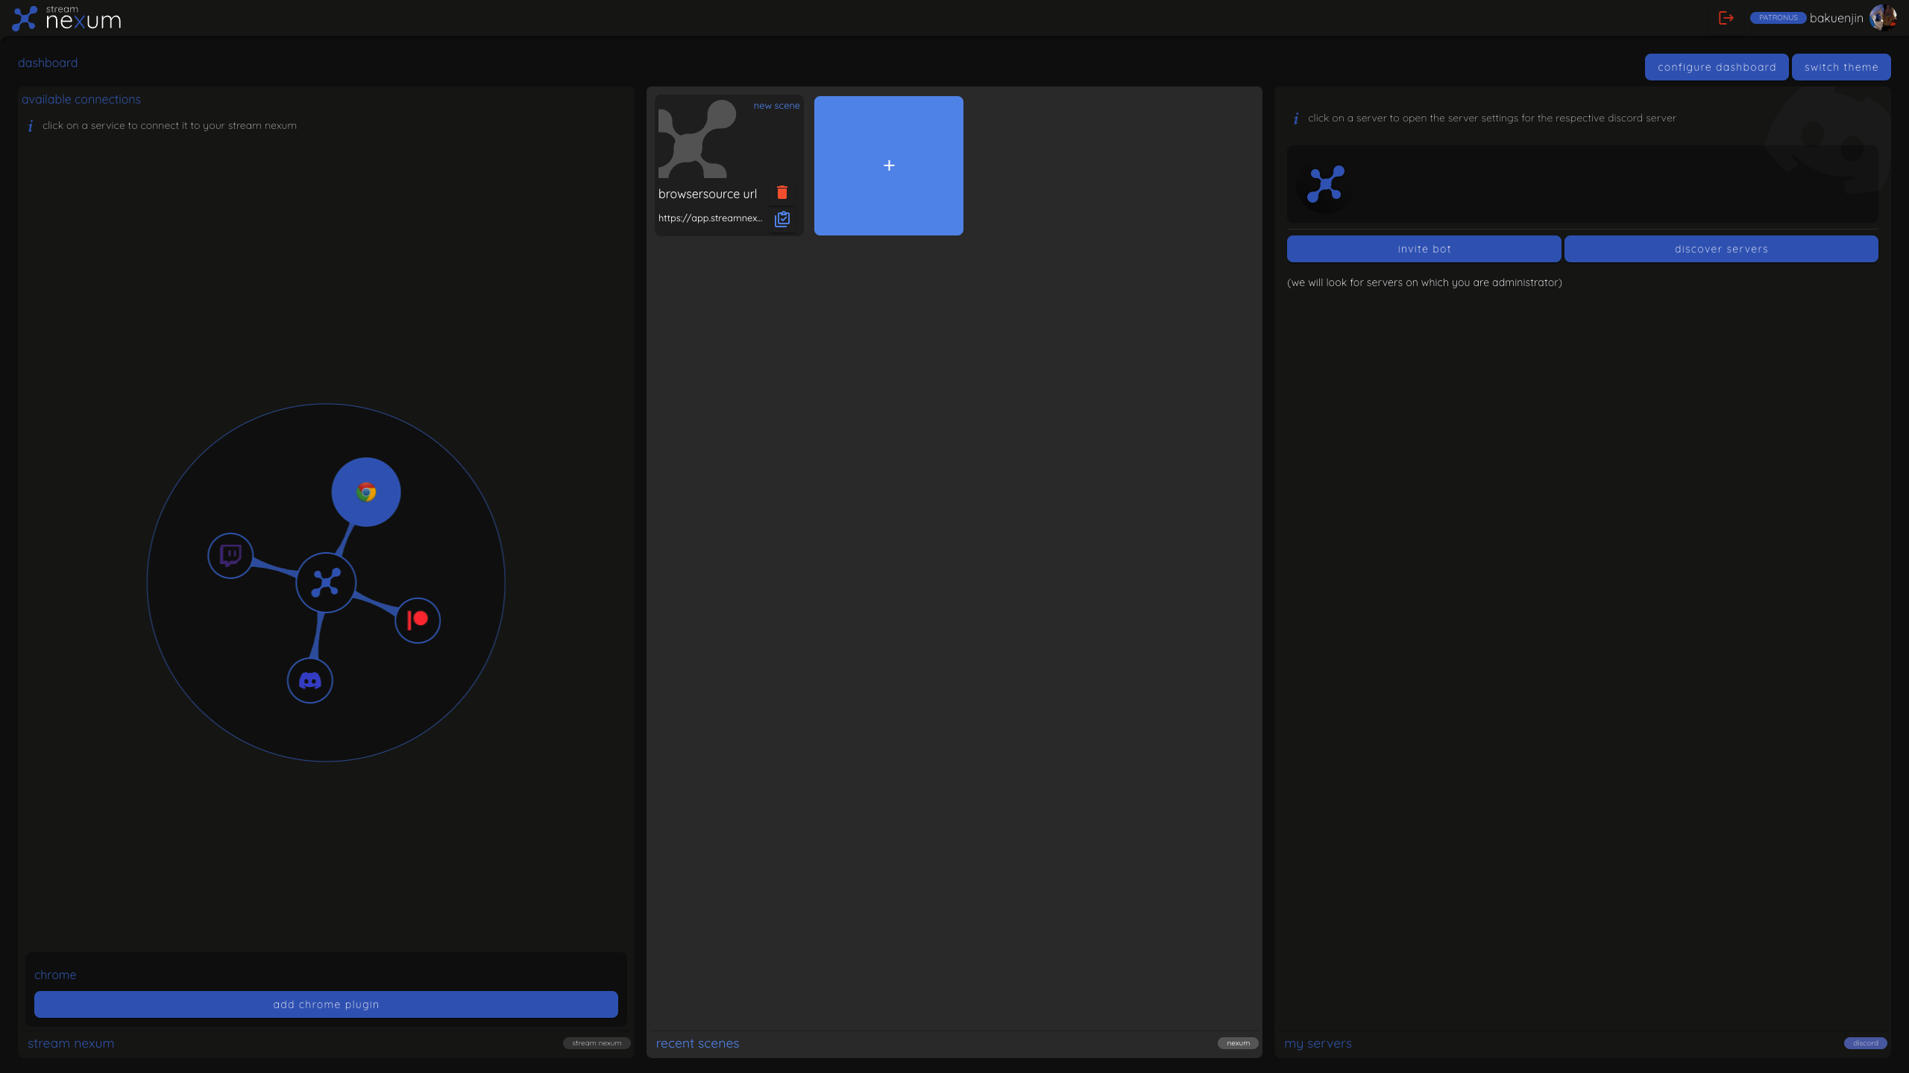The image size is (1909, 1073).
Task: Delete the new scene with the trash icon
Action: click(781, 193)
